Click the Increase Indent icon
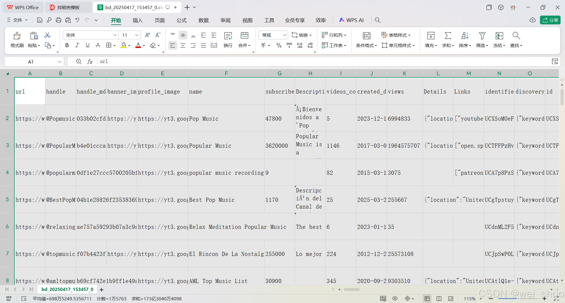 [x=214, y=35]
